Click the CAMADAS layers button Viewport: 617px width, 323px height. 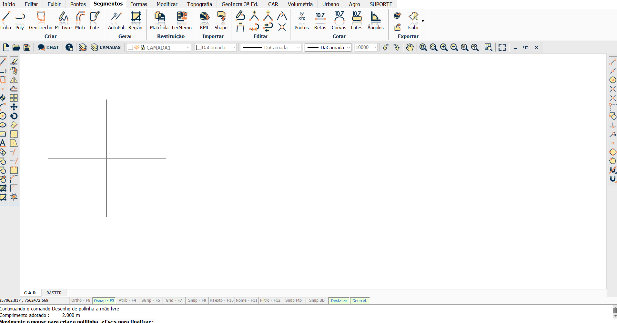(106, 48)
